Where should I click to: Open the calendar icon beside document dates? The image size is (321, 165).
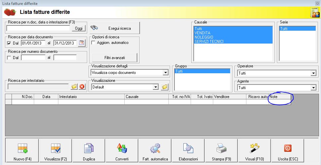click(x=82, y=43)
